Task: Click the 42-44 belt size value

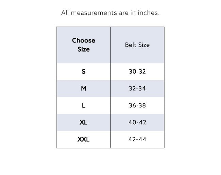Action: pos(137,139)
